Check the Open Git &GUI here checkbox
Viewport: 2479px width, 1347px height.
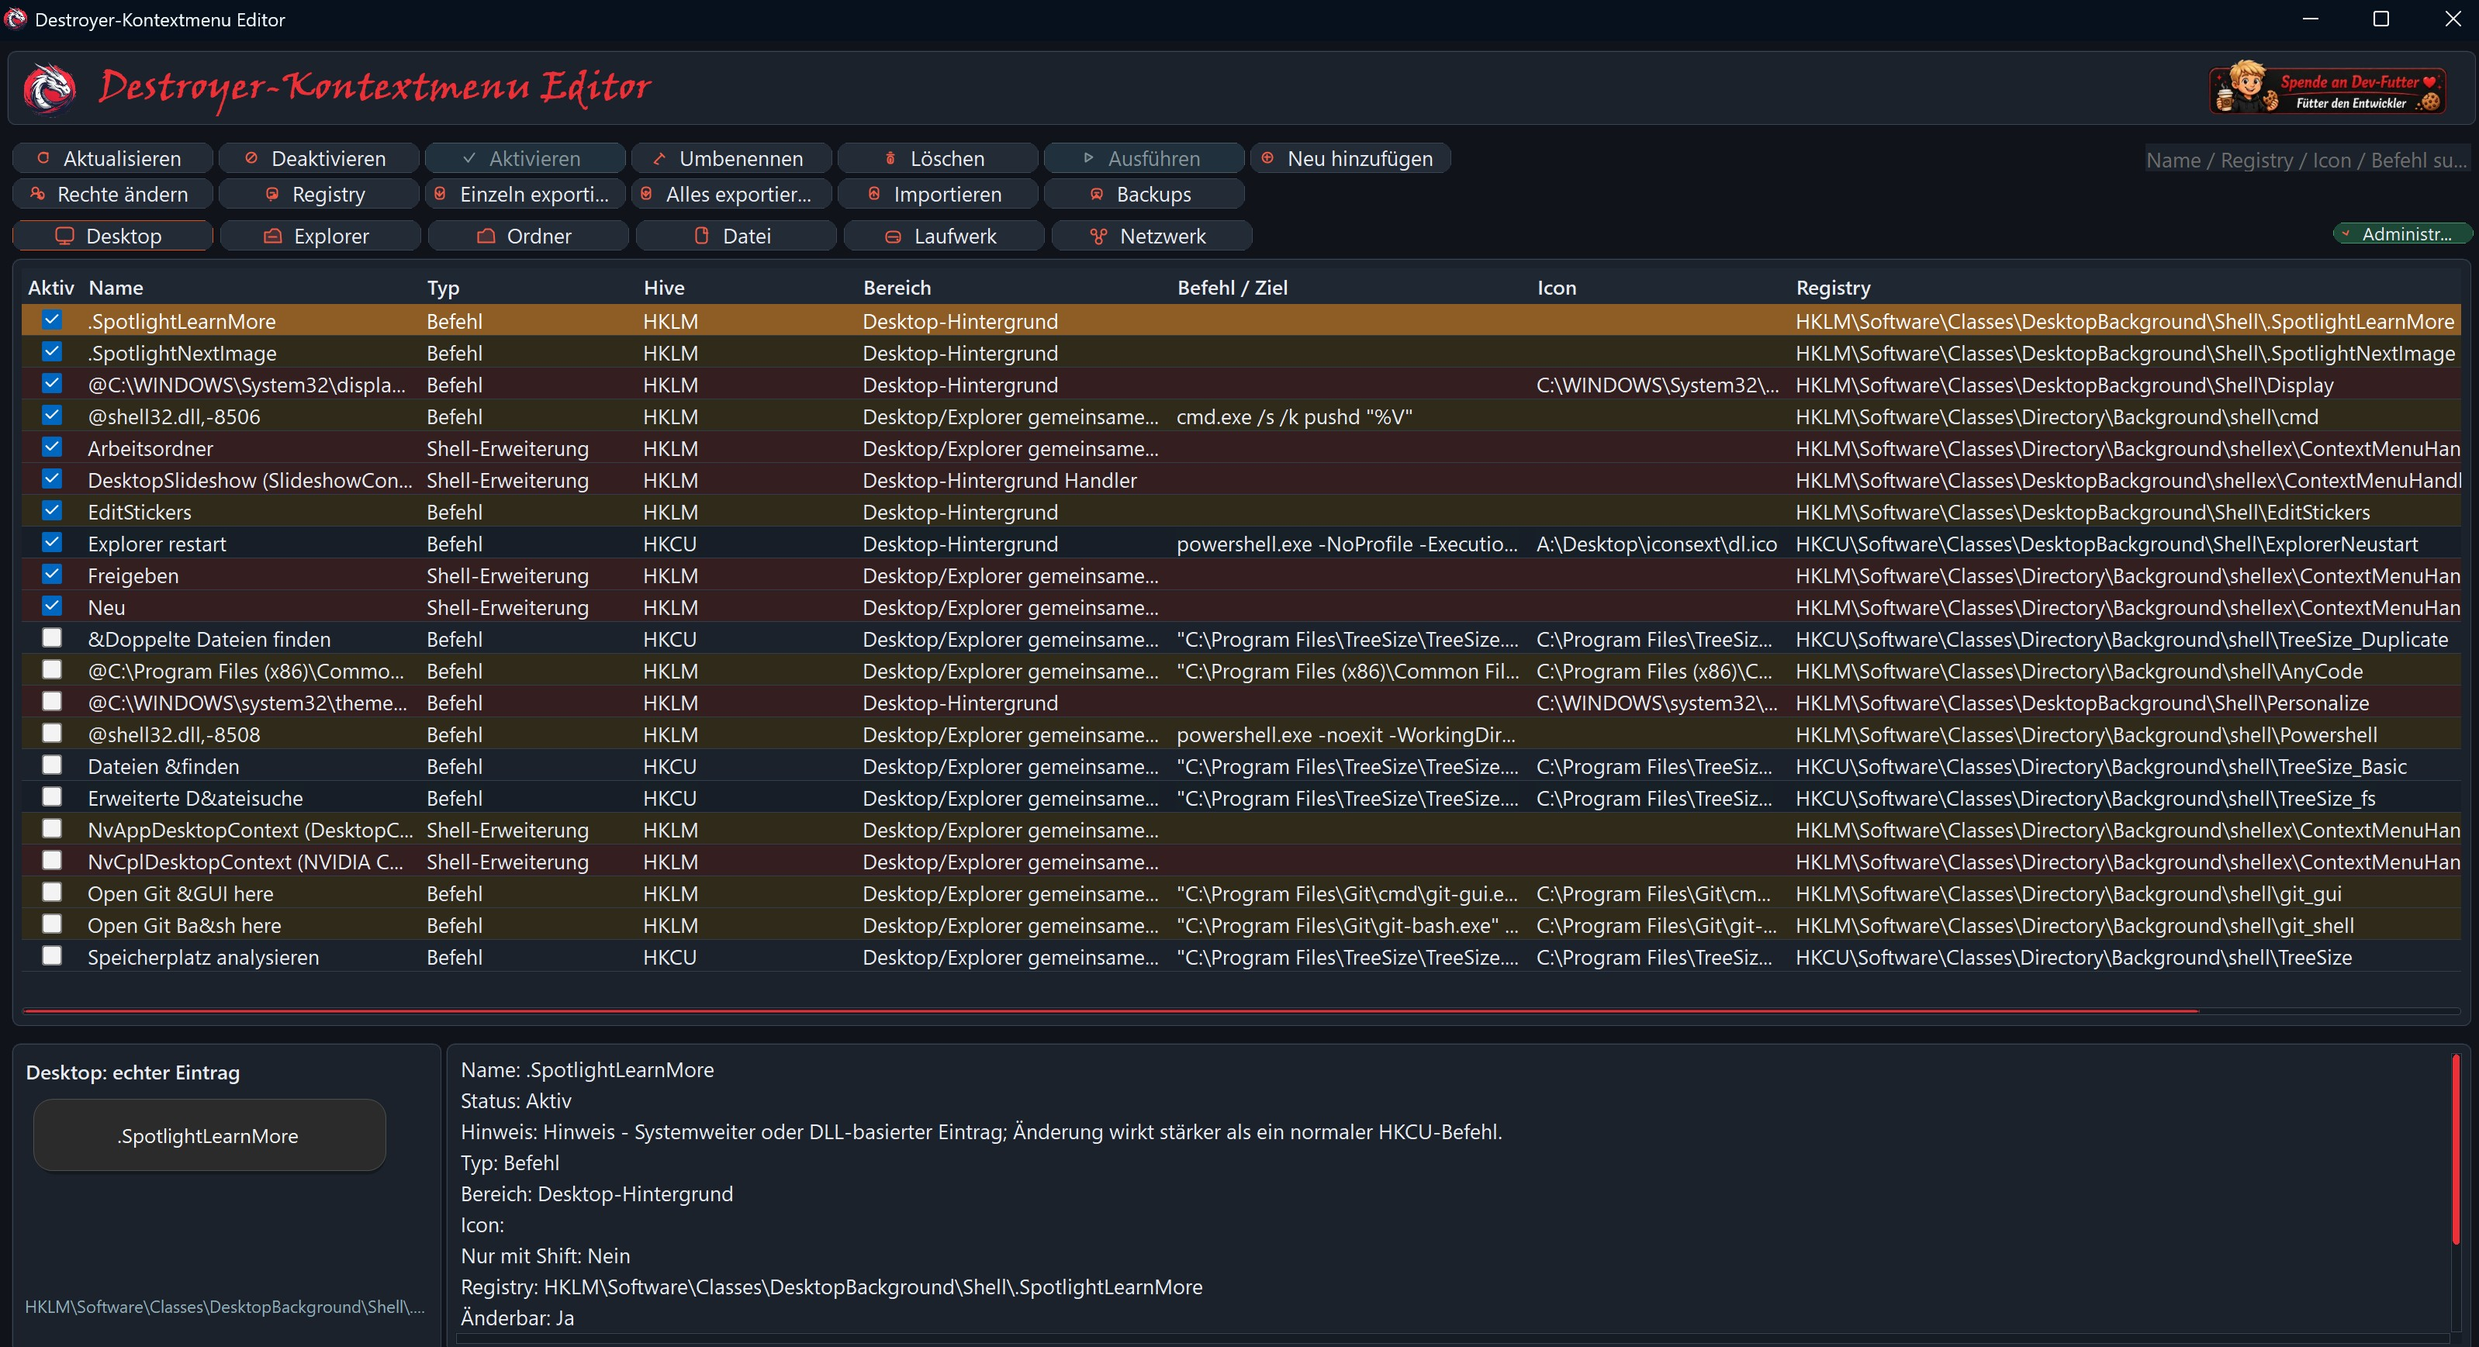(52, 892)
